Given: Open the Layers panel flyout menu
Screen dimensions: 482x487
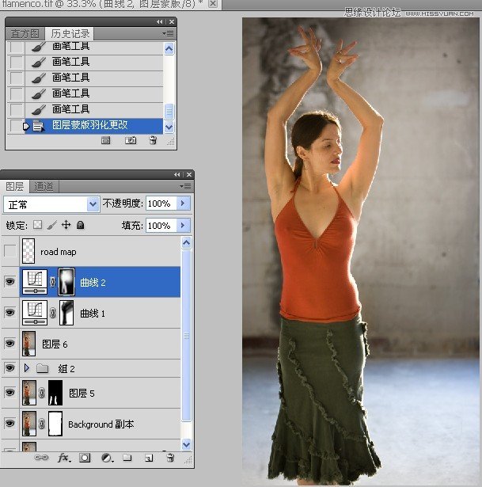Looking at the screenshot, I should coord(185,186).
